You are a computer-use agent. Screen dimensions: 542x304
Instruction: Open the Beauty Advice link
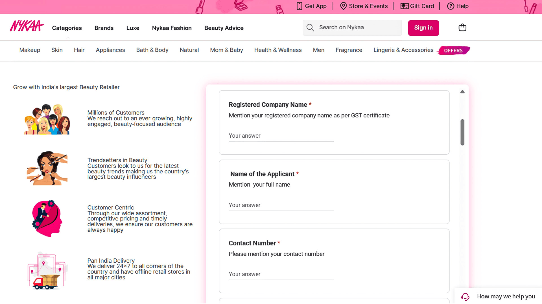224,28
